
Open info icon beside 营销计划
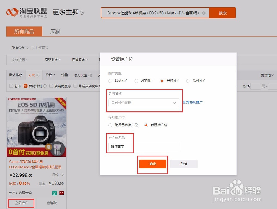point(45,86)
